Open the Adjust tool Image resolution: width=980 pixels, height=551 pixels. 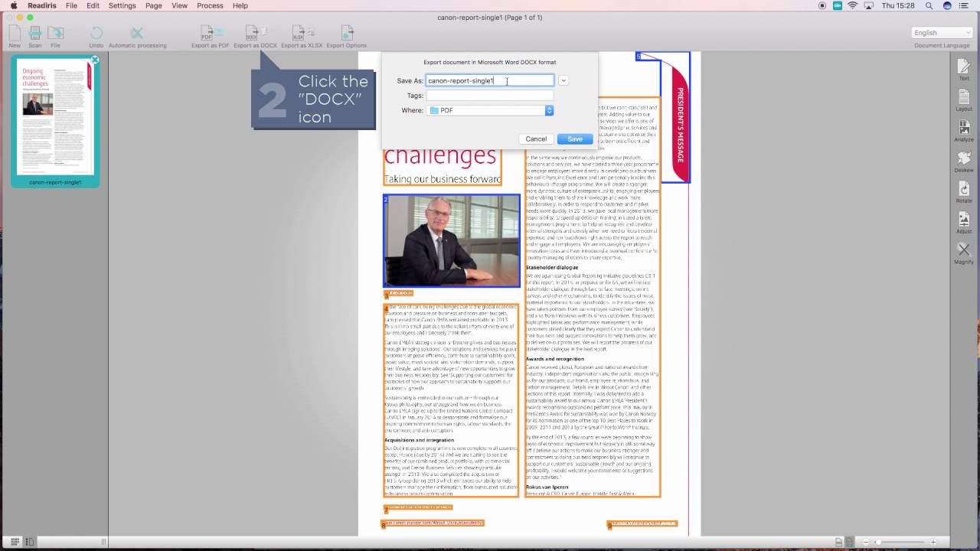(x=963, y=223)
